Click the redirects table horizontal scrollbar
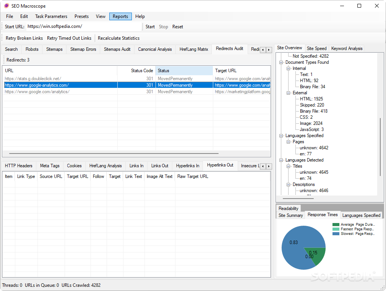 coord(114,154)
